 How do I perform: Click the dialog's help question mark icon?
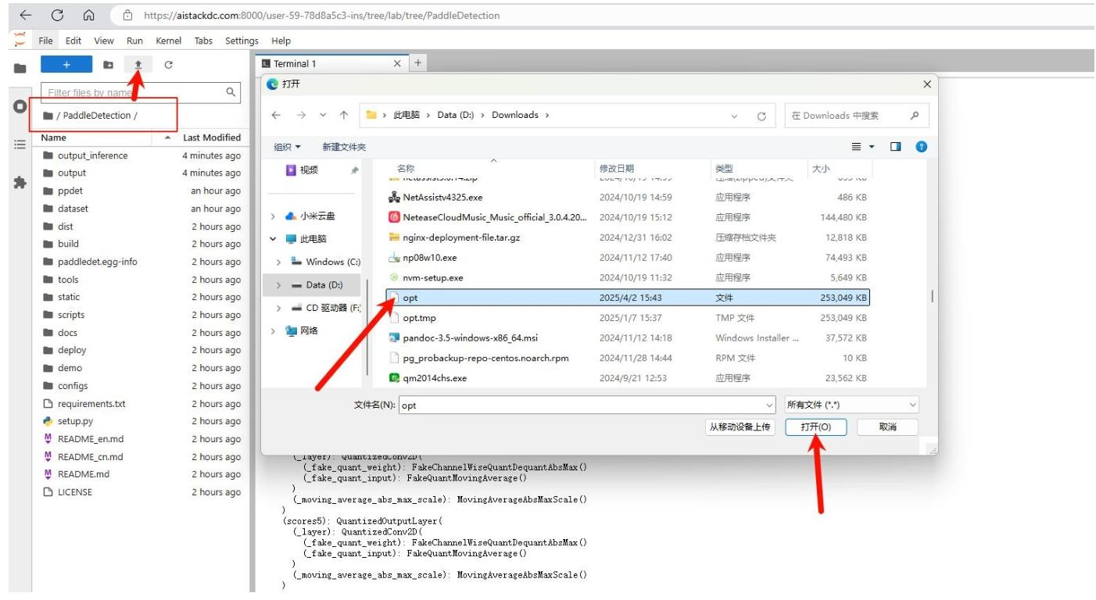point(920,147)
